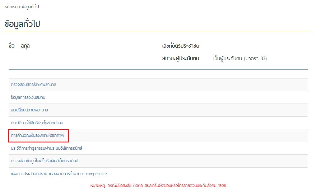Go to หน้าแรก breadcrumb link
321x192 pixels.
point(11,7)
